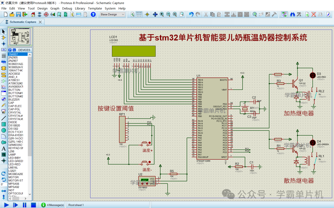Click the Stop simulation button
This screenshot has height=208, width=334.
(x=33, y=205)
